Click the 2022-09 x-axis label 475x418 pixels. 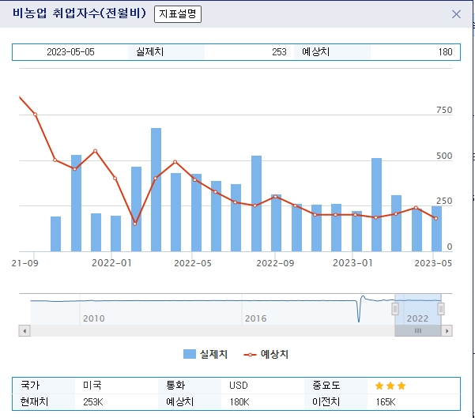pyautogui.click(x=275, y=263)
